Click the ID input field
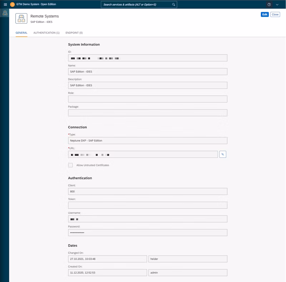The image size is (286, 282). 148,58
